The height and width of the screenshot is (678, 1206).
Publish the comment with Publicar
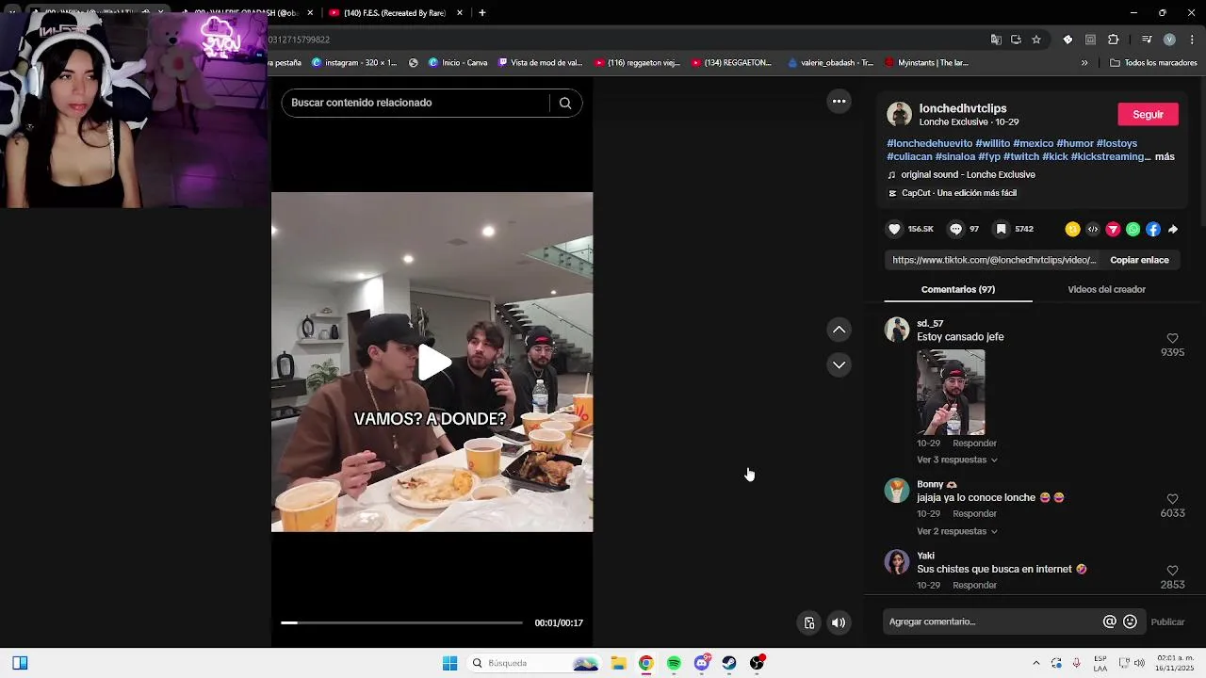(1167, 621)
